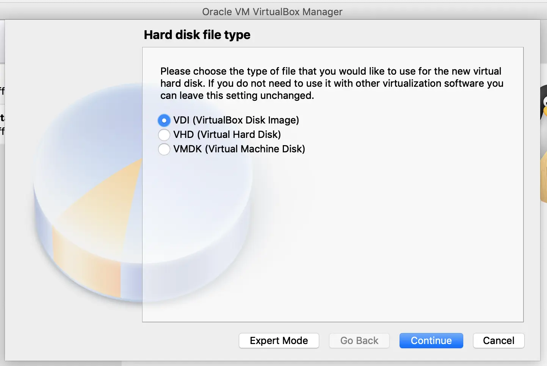The width and height of the screenshot is (547, 366).
Task: Click the VHD option label text
Action: coord(227,135)
